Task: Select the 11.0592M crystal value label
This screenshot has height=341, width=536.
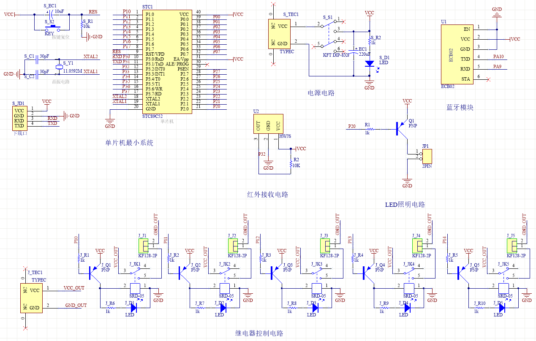Action: coord(72,72)
